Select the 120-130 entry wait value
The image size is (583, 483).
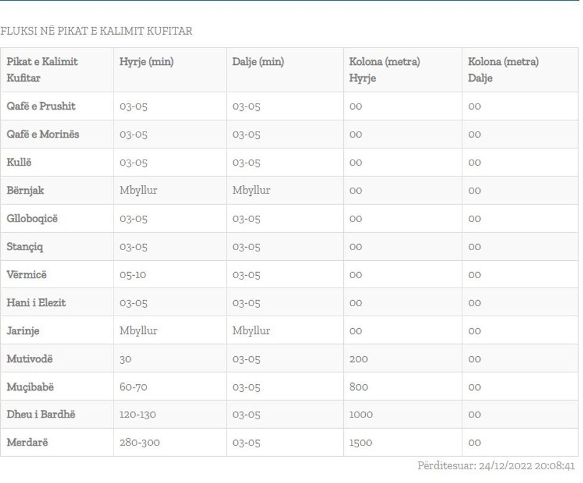[x=137, y=415]
